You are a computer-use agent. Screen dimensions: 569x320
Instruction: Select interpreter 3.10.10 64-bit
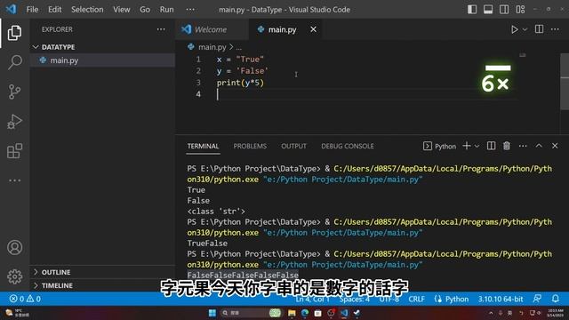(501, 300)
